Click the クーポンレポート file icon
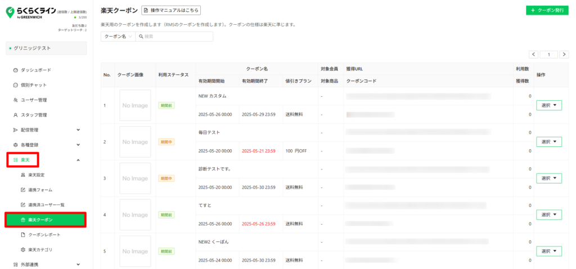The width and height of the screenshot is (576, 269). tap(22, 235)
